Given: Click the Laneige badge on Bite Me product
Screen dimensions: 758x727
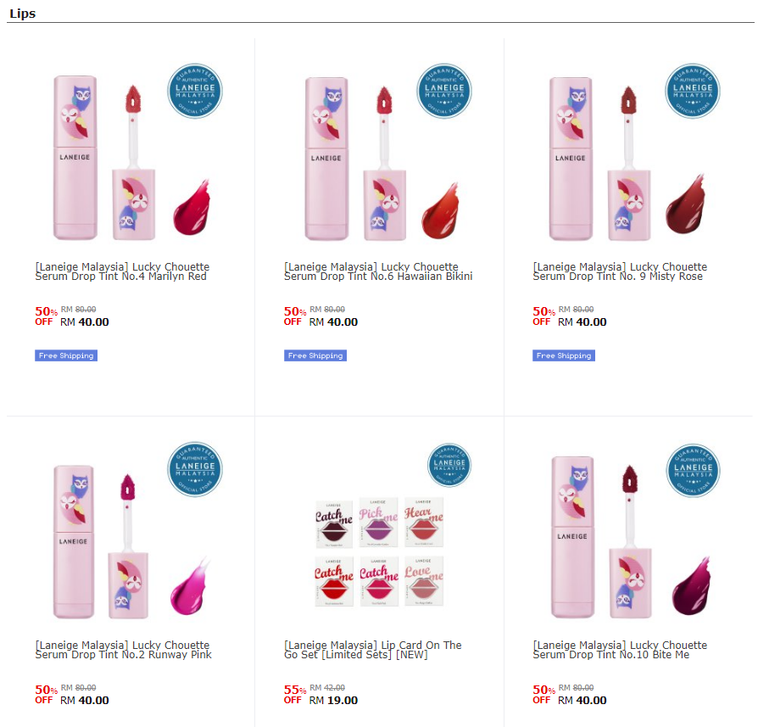Looking at the screenshot, I should [x=694, y=471].
